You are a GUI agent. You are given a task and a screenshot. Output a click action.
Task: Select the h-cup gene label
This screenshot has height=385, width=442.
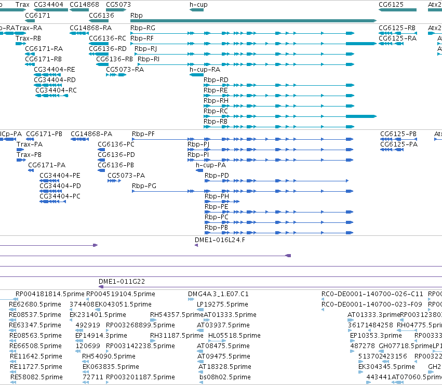198,5
